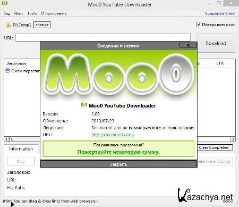Click the small Moo0 icon beside product name
The width and height of the screenshot is (239, 207).
point(84,105)
